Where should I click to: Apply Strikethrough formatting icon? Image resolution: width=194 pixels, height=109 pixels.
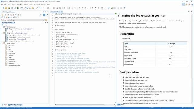pyautogui.click(x=98, y=8)
